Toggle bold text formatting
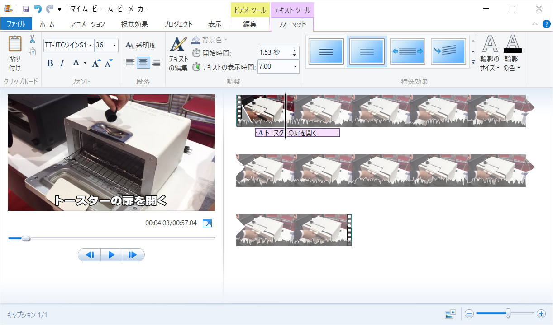The height and width of the screenshot is (325, 553). (x=50, y=63)
